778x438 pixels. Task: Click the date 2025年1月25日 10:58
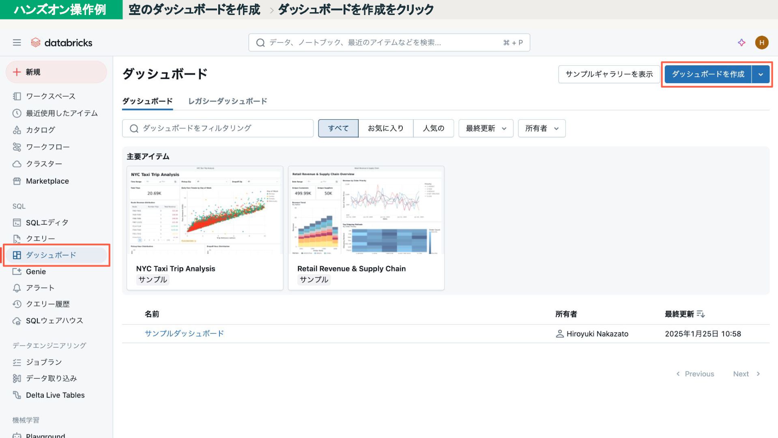703,334
